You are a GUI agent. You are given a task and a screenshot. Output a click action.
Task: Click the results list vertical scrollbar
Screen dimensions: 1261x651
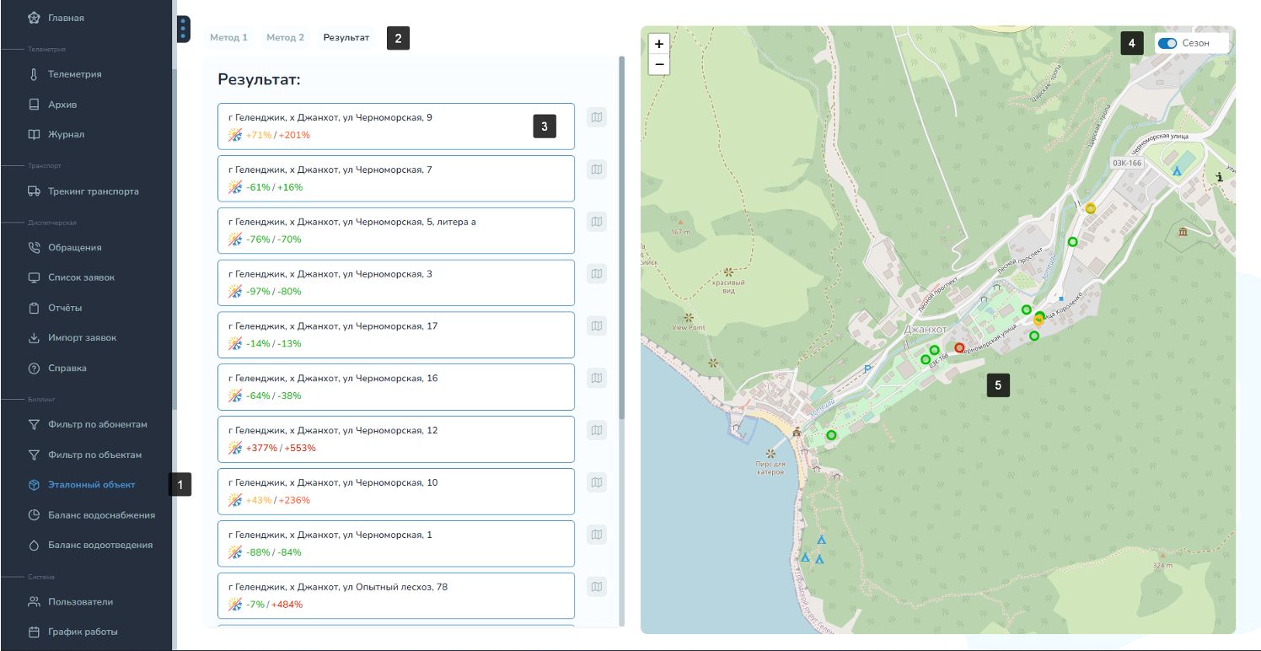(622, 236)
